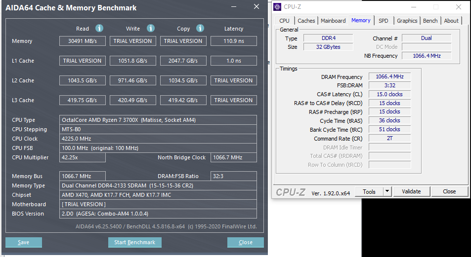Screen dimensions: 471x257
Task: Open the Tools dropdown arrow in CPU-Z
Action: click(x=387, y=191)
